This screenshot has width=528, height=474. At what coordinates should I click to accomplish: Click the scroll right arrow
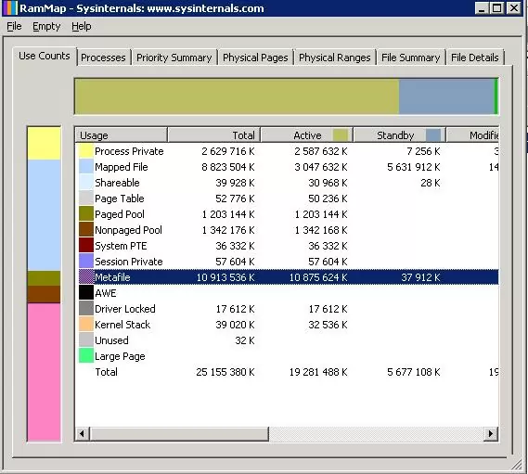coord(491,433)
